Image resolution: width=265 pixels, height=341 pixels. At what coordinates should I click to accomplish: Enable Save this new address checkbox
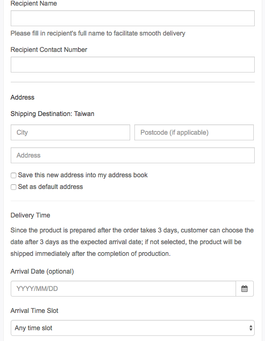coord(14,175)
